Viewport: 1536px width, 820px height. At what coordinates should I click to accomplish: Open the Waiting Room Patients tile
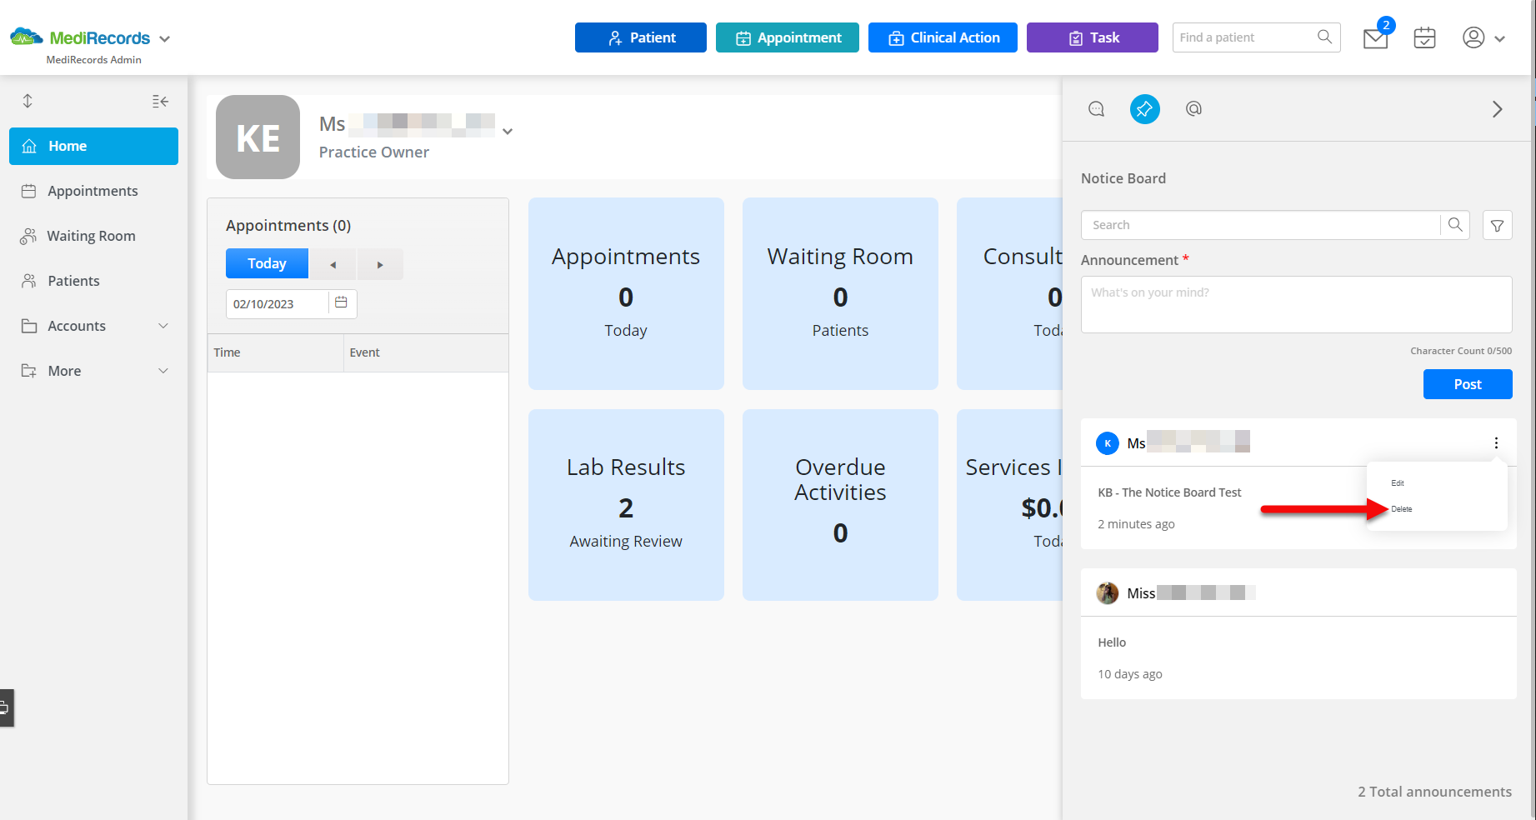[x=840, y=293]
